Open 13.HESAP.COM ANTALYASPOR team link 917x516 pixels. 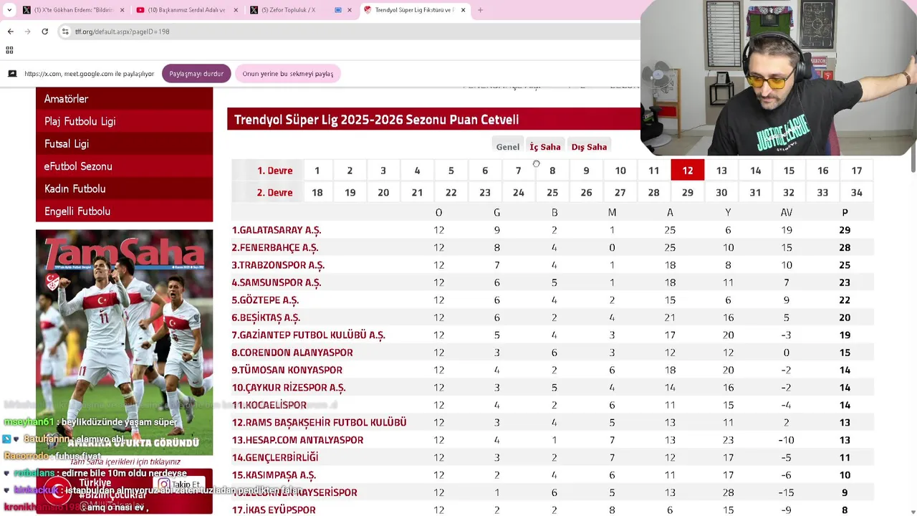[x=297, y=440]
